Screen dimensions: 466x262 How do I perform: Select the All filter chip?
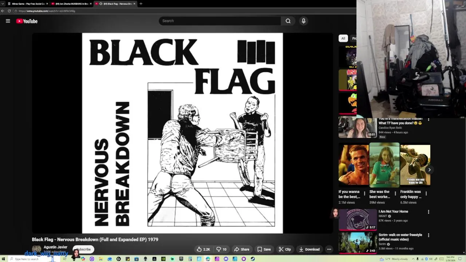343,38
